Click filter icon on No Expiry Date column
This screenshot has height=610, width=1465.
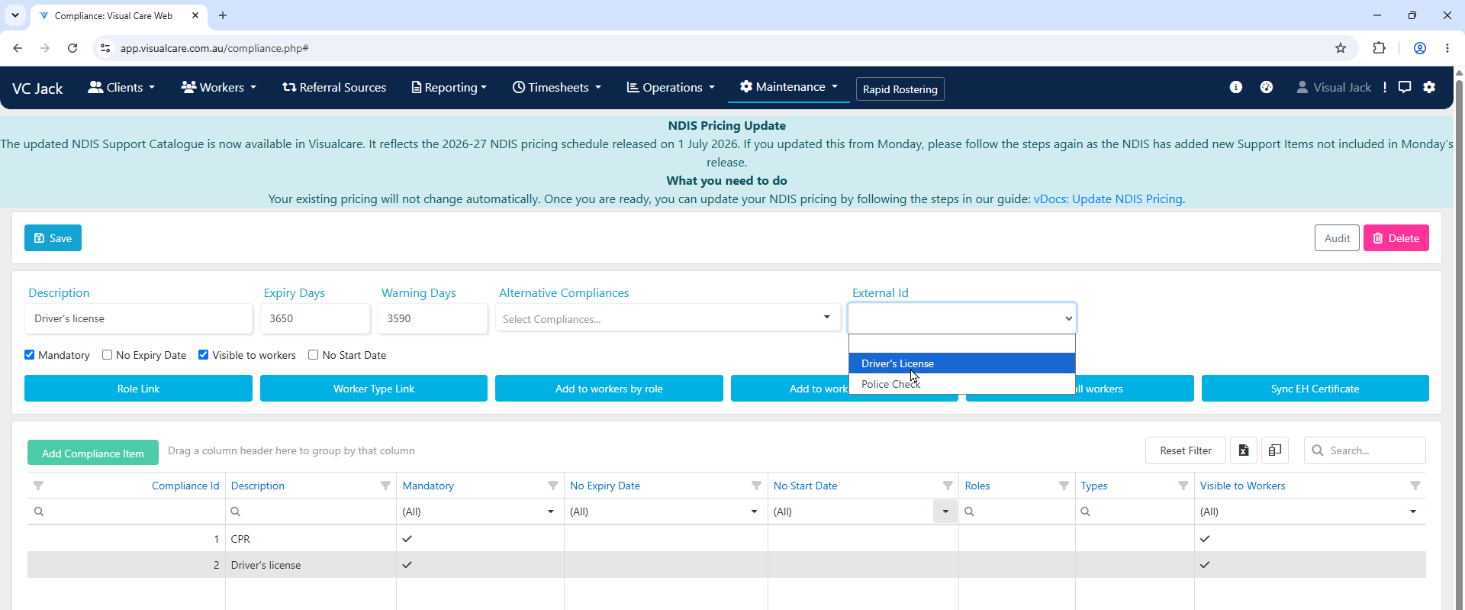pos(756,486)
